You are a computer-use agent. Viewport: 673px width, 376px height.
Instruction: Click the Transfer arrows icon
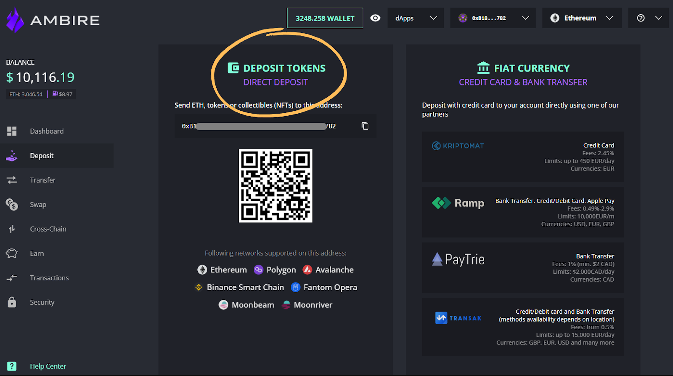[12, 180]
